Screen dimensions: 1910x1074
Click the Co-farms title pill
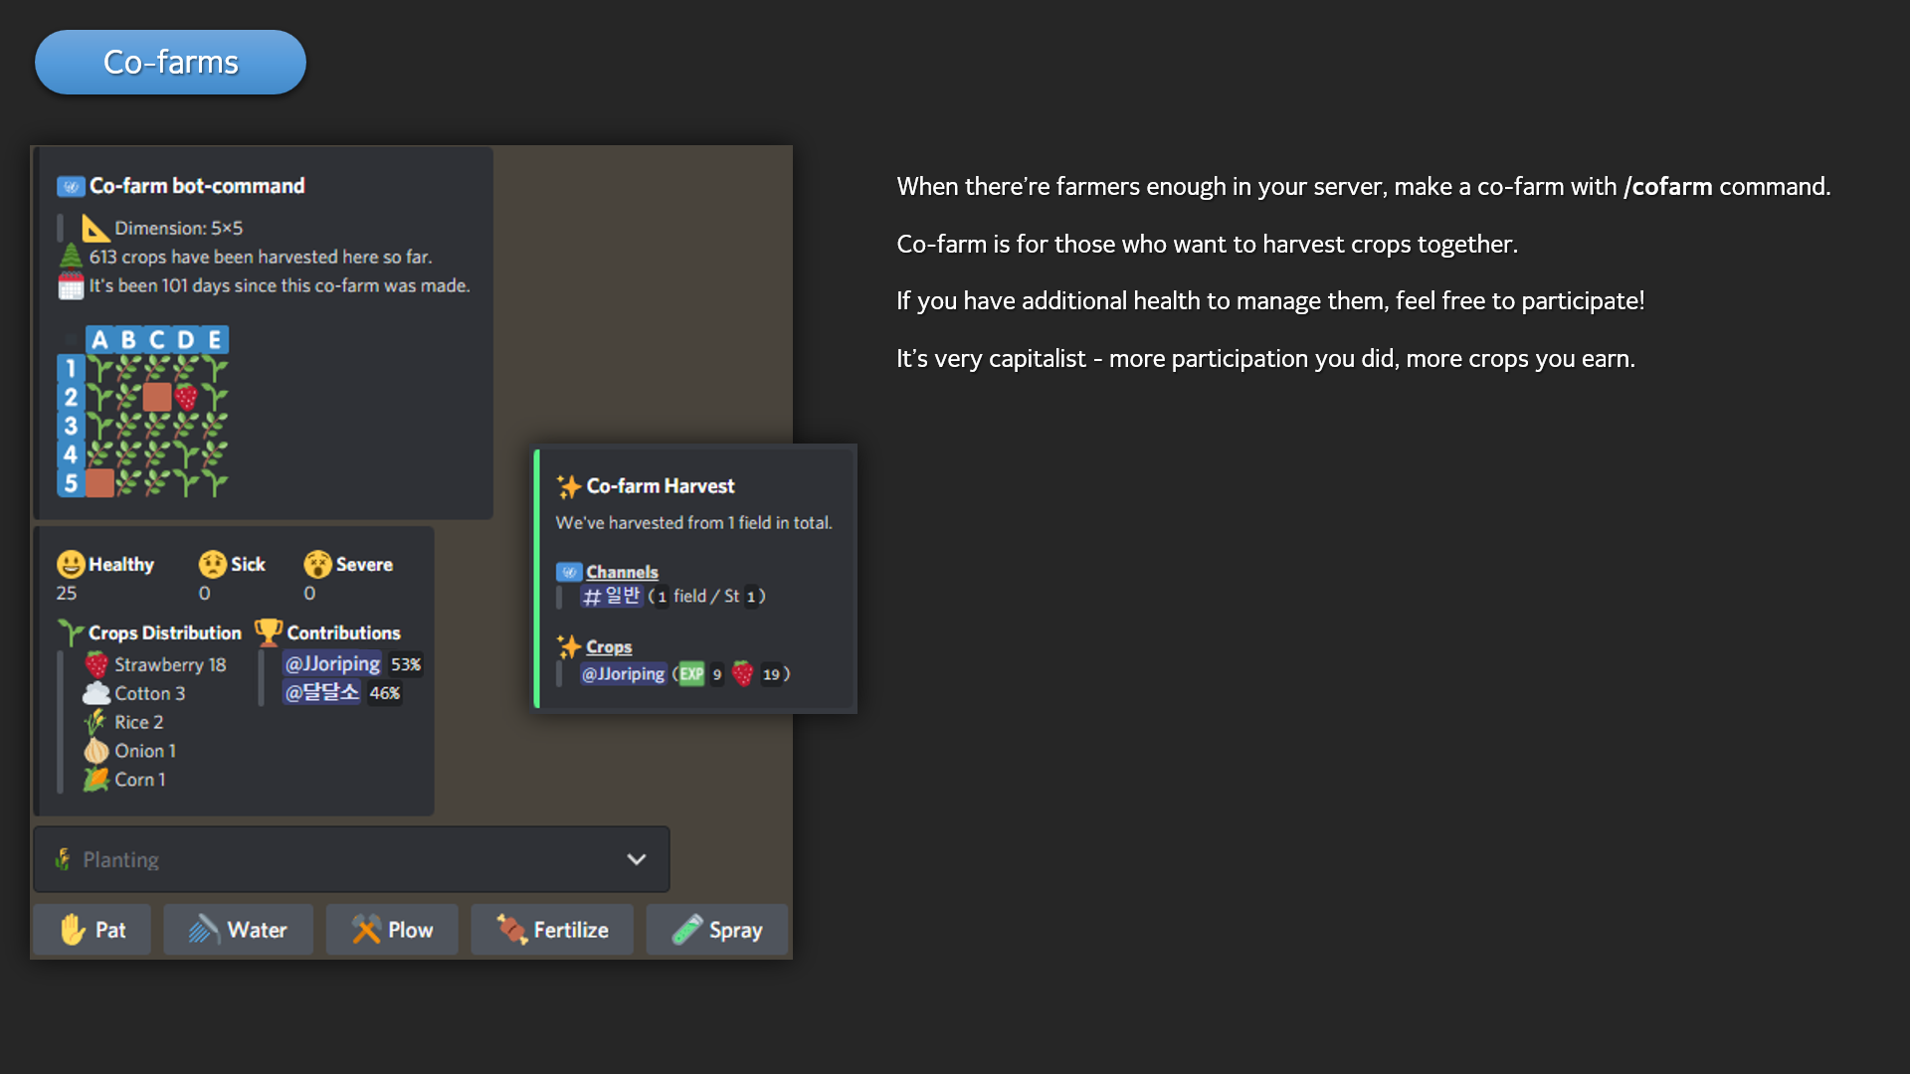coord(170,62)
